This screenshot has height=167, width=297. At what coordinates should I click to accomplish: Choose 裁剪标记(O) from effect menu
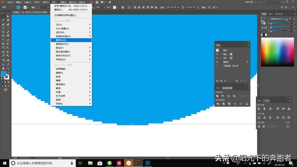click(x=71, y=44)
